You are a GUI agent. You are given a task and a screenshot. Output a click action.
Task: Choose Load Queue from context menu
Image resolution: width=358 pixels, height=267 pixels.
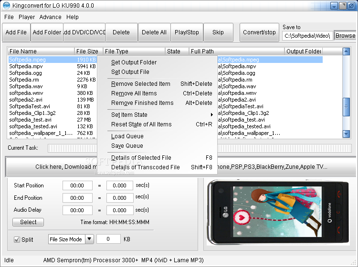[x=157, y=136]
